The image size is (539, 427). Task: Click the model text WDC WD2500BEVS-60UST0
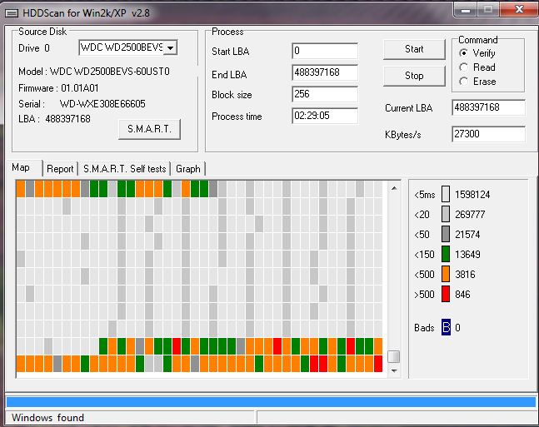(x=110, y=72)
